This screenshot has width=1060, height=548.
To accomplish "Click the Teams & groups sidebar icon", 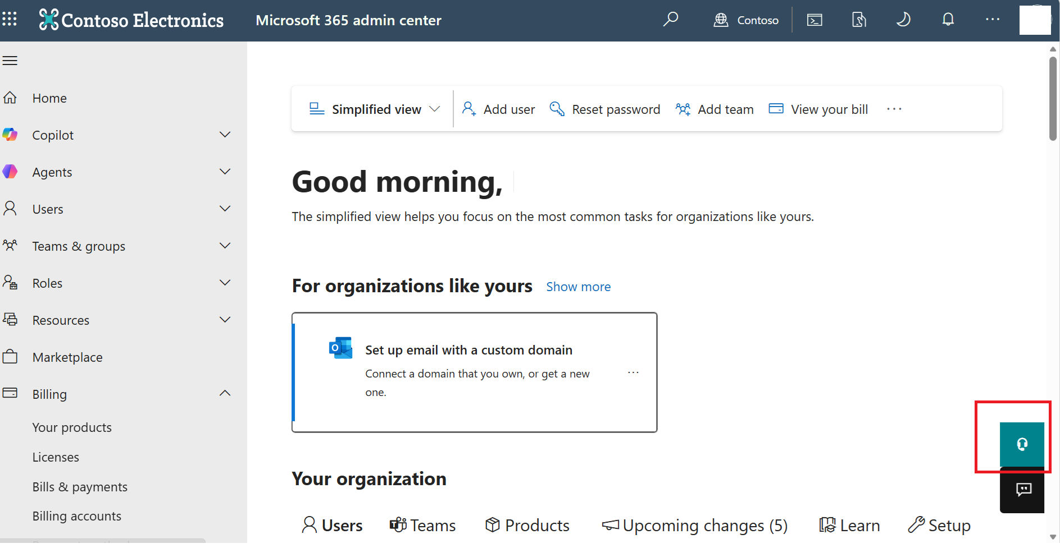I will pos(10,246).
